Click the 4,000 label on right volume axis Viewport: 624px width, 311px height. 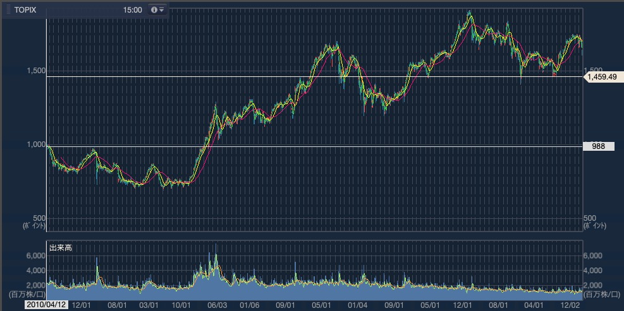(x=595, y=270)
